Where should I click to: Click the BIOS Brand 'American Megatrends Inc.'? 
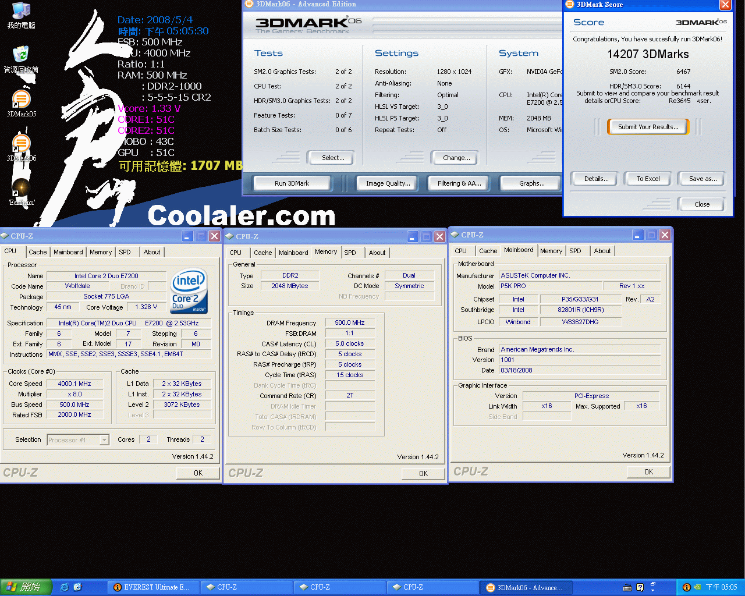580,349
